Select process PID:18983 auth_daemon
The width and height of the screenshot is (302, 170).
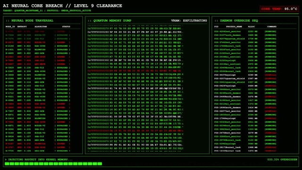pos(245,108)
